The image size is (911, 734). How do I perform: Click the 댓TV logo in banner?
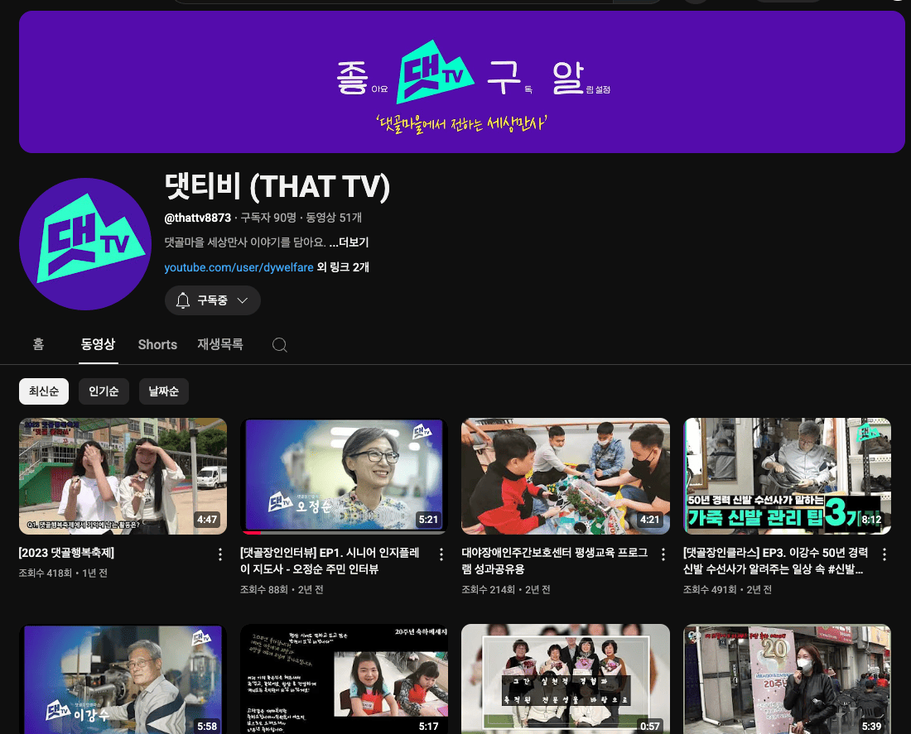tap(435, 71)
